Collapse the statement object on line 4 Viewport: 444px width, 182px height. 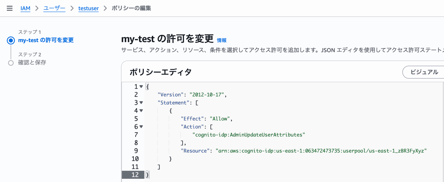click(141, 110)
